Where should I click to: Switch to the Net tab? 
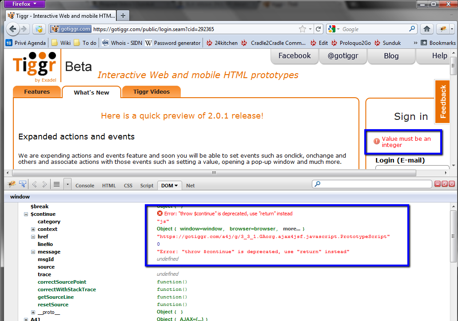pyautogui.click(x=191, y=186)
